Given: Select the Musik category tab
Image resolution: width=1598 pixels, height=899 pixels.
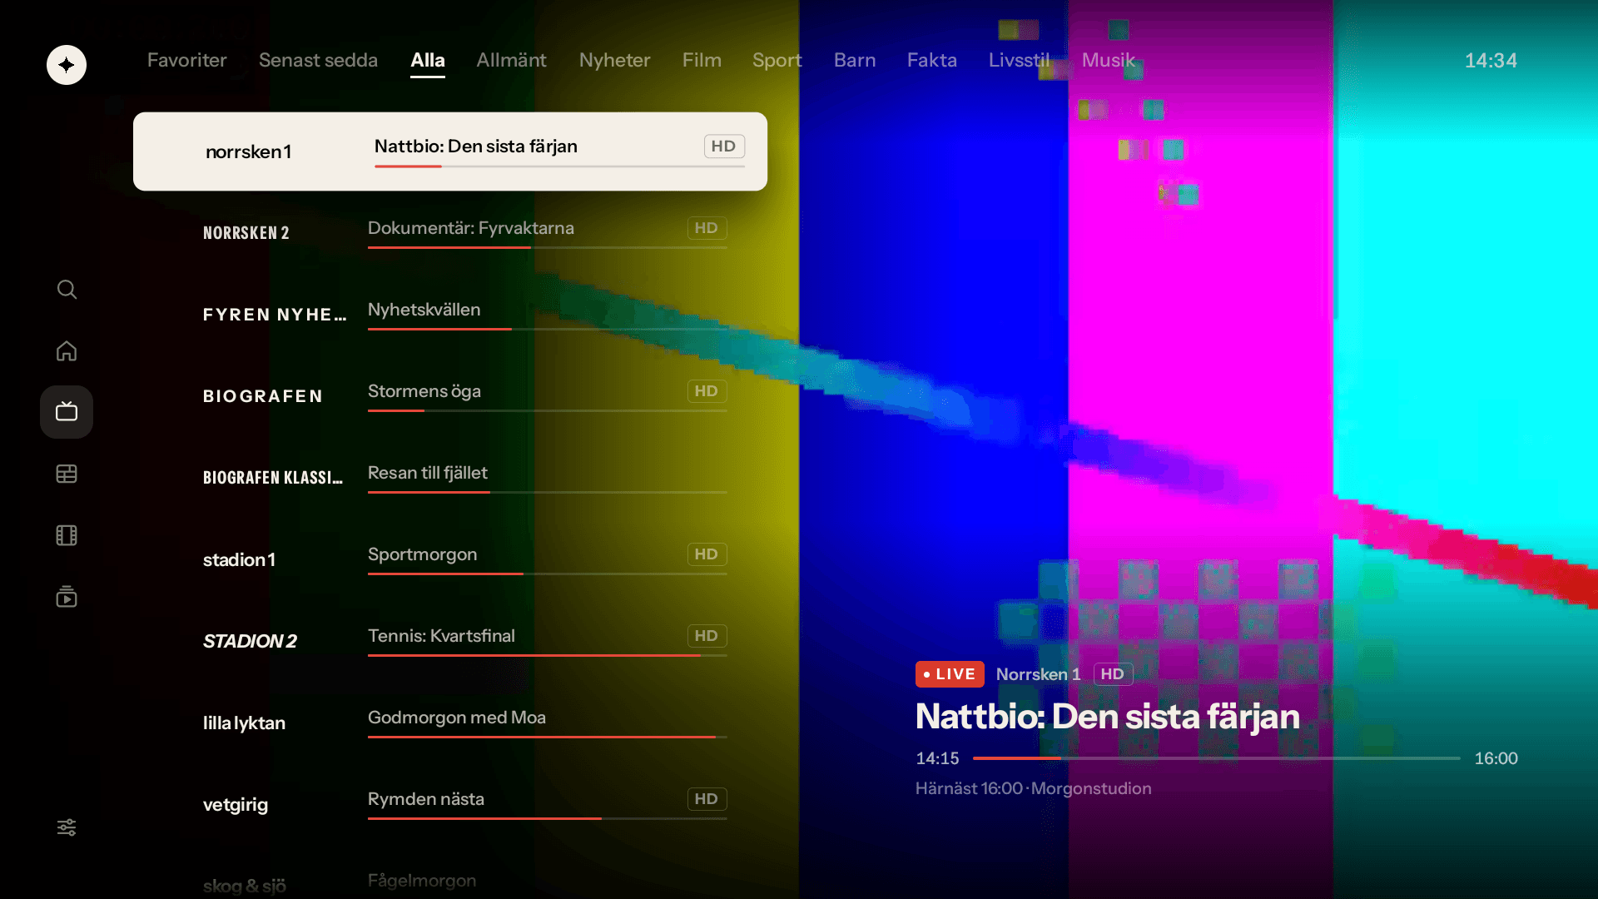Looking at the screenshot, I should click(x=1108, y=60).
